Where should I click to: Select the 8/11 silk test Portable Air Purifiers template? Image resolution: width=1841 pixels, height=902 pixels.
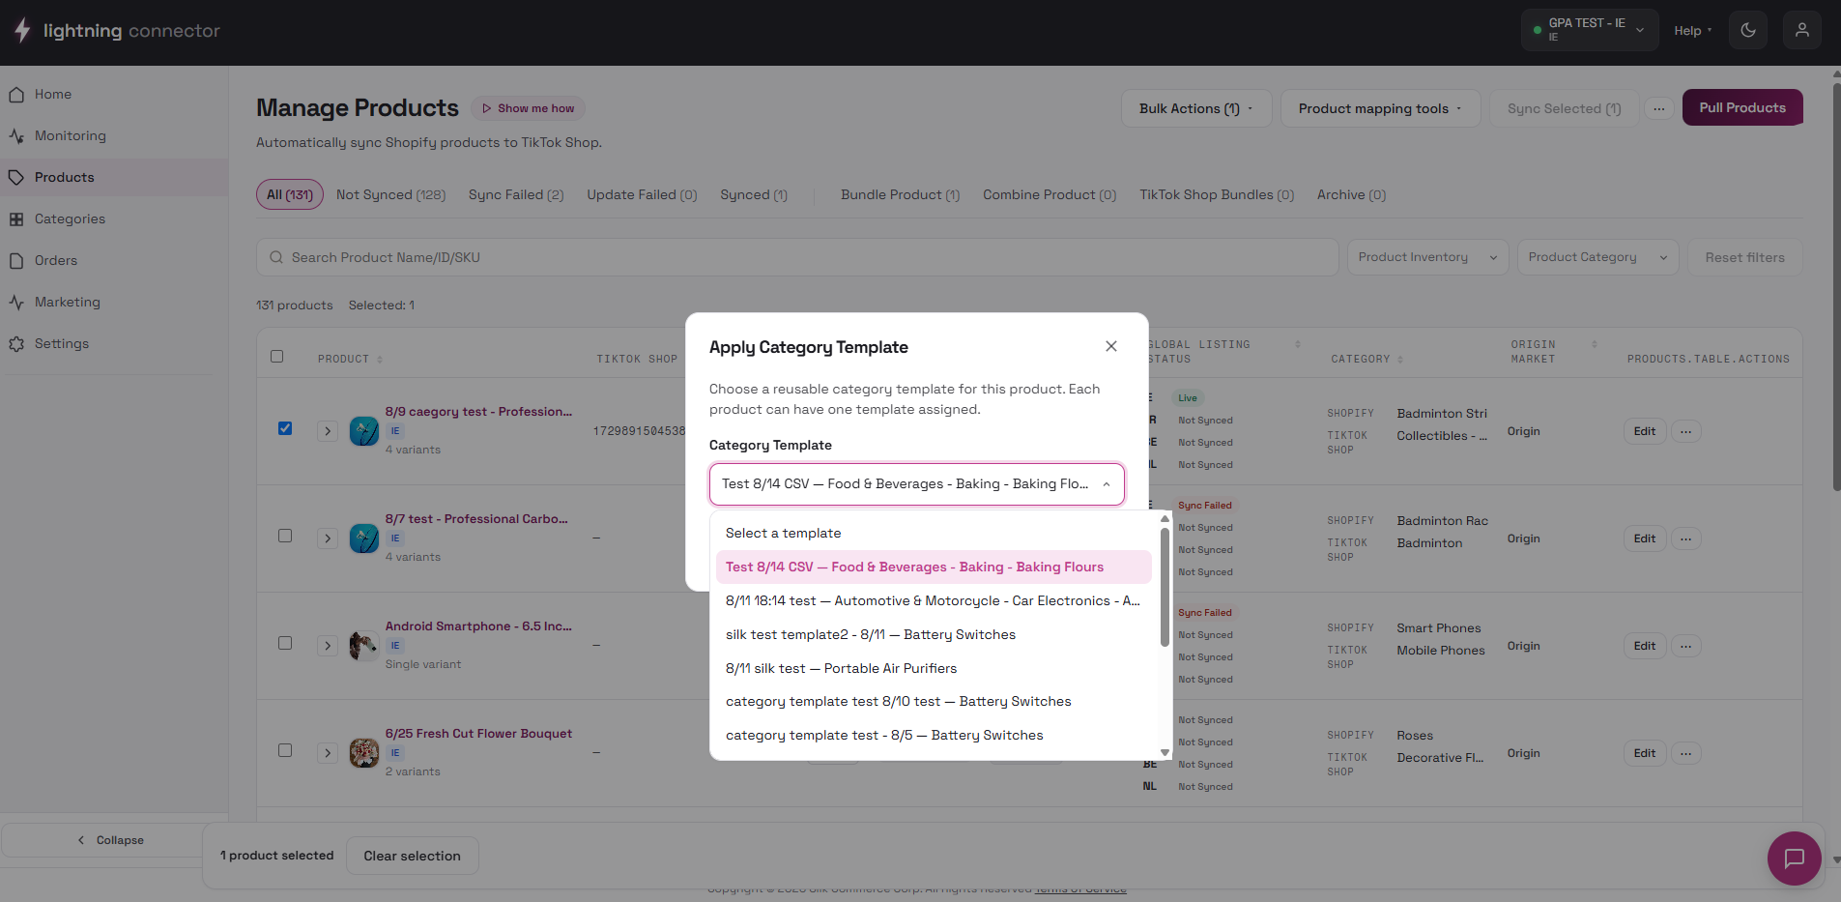pos(934,668)
